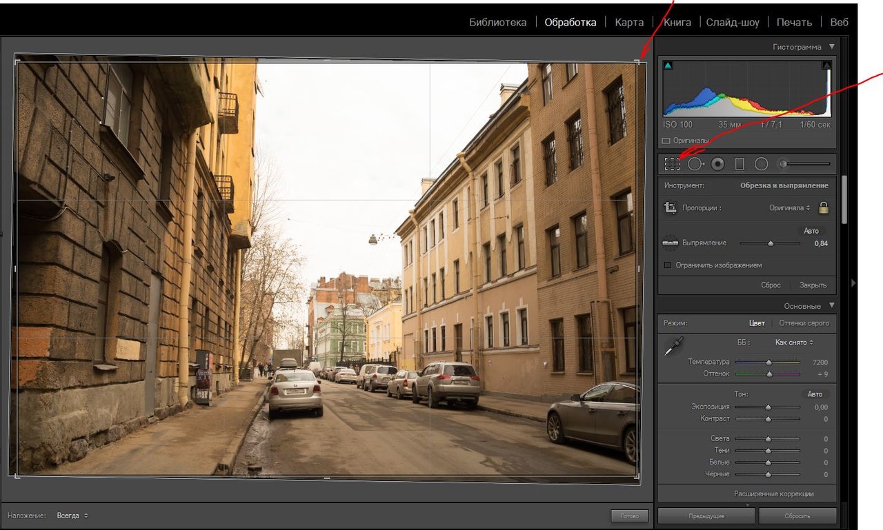Open the Библиотека module
This screenshot has width=883, height=530.
497,22
